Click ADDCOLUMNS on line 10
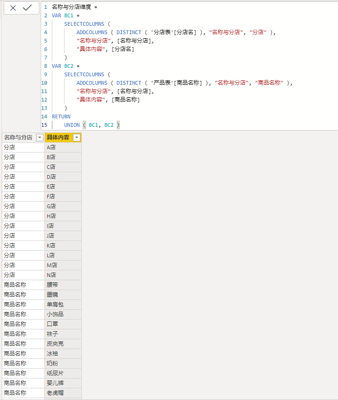Image resolution: width=338 pixels, height=400 pixels. [x=92, y=83]
